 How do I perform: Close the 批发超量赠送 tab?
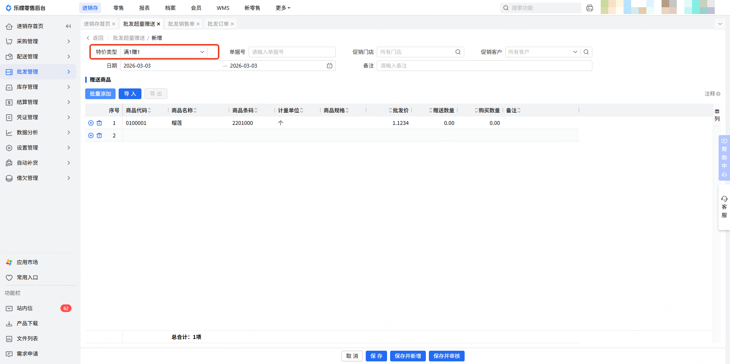159,24
